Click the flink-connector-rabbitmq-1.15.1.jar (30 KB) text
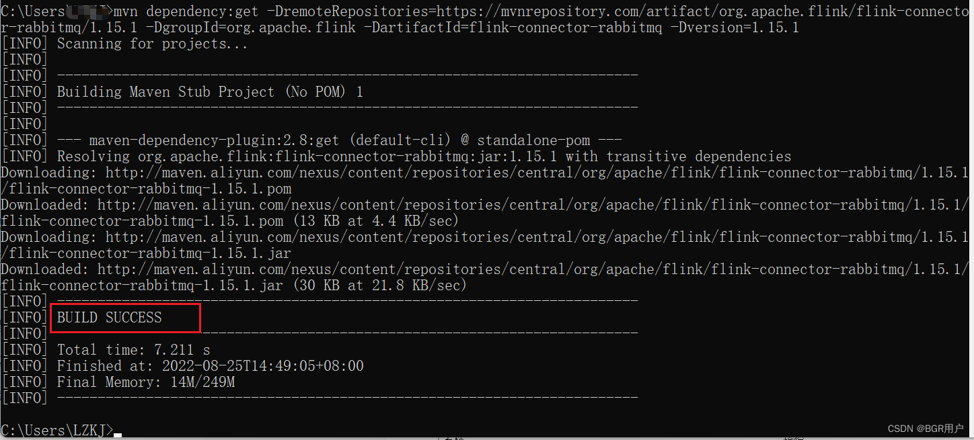 click(234, 285)
